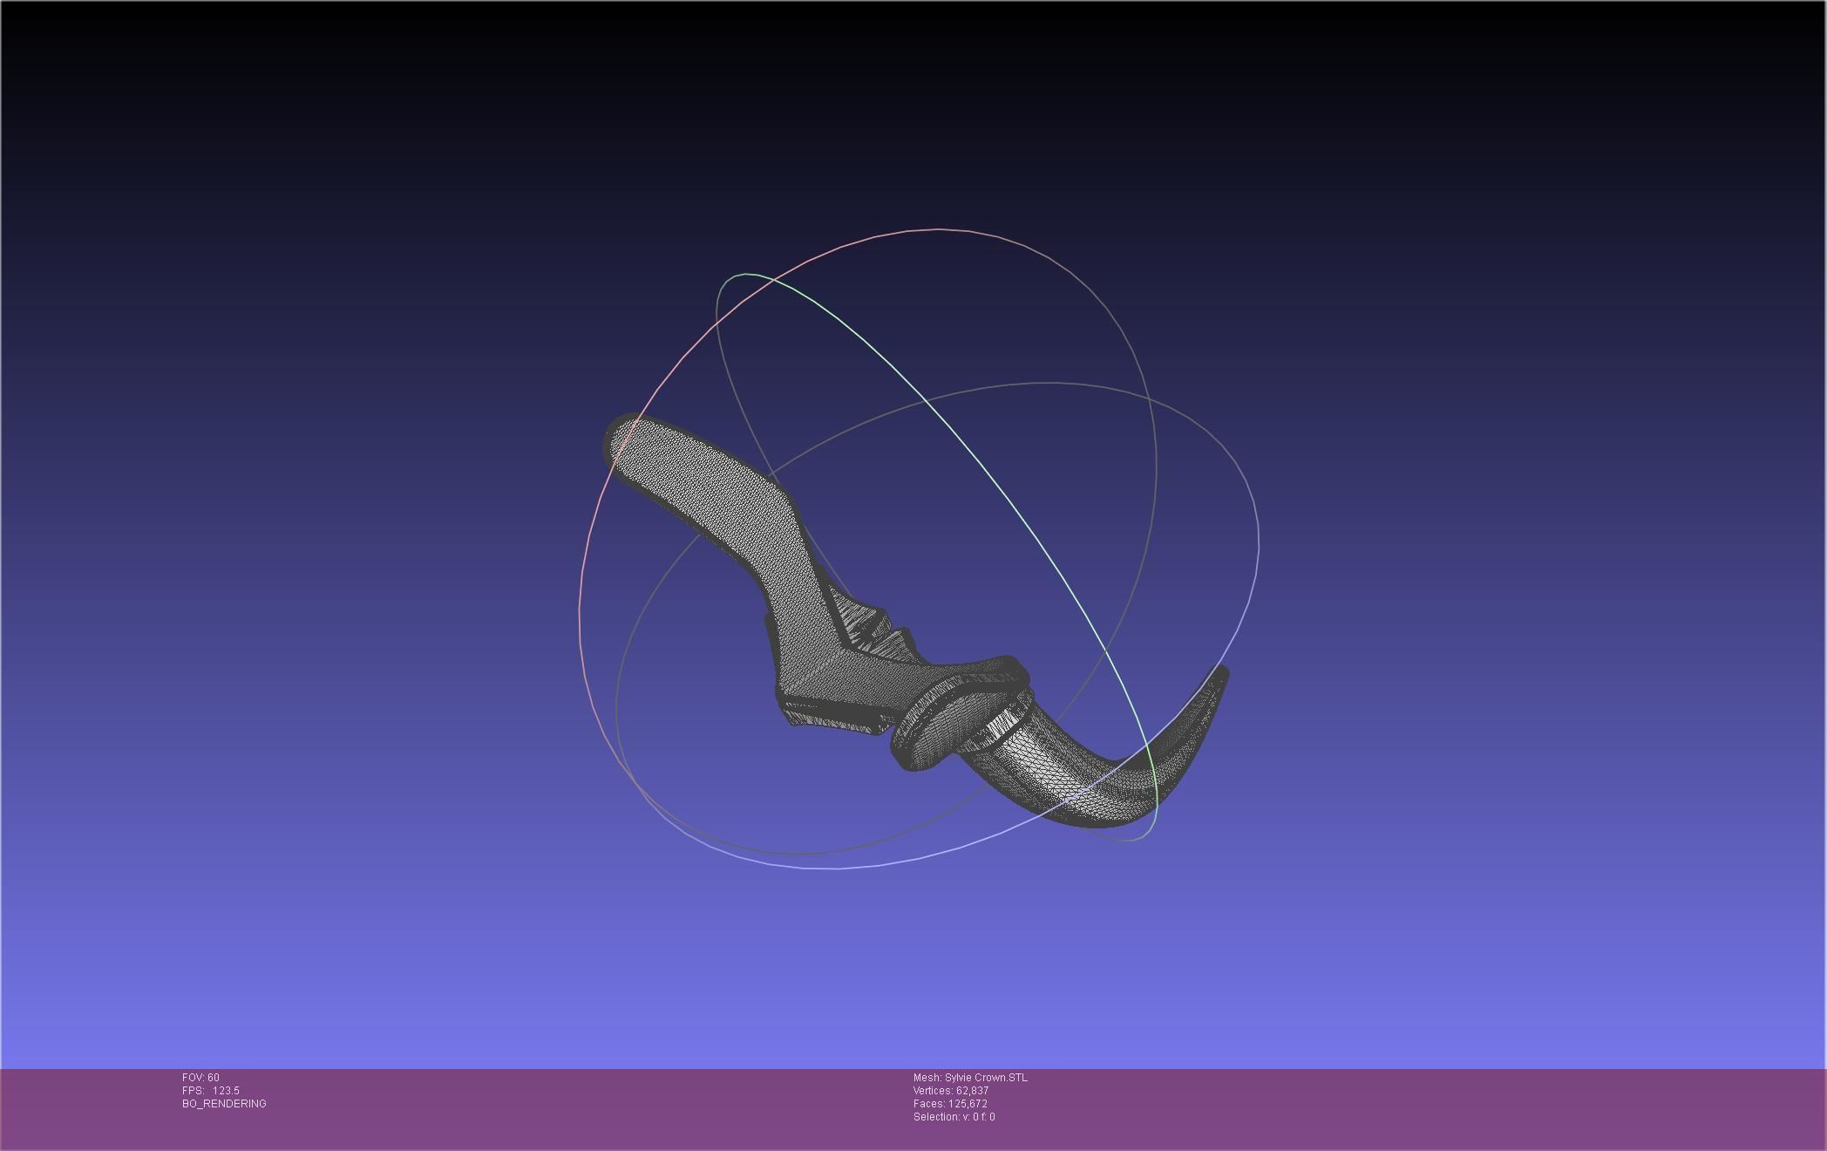Click the Mesh: Sylvie Crown.STL label
Viewport: 1827px width, 1151px height.
pyautogui.click(x=970, y=1078)
